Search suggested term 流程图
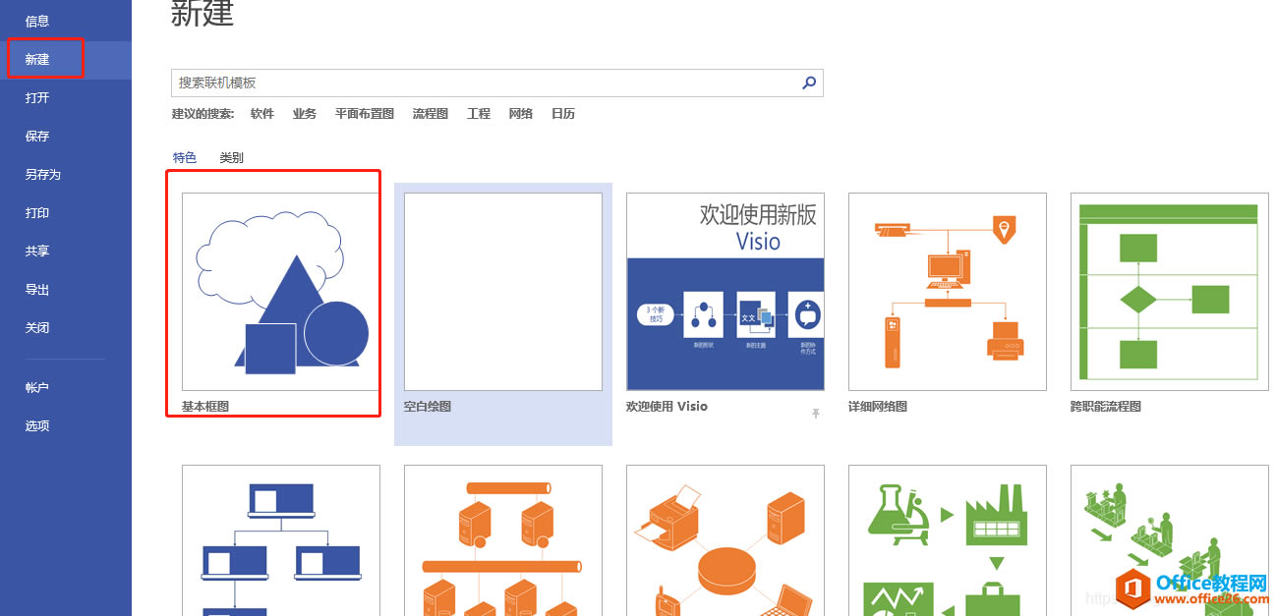 (431, 114)
